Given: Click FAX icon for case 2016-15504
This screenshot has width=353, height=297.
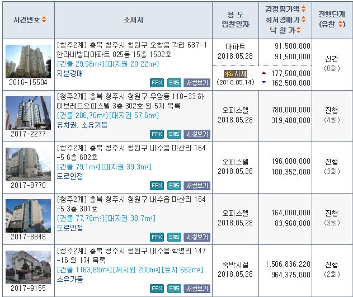Looking at the screenshot, I should 157,83.
